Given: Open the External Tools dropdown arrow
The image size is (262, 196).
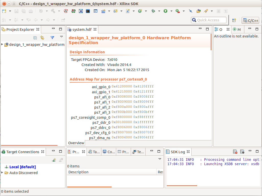Looking at the screenshot, I should pyautogui.click(x=184, y=11).
